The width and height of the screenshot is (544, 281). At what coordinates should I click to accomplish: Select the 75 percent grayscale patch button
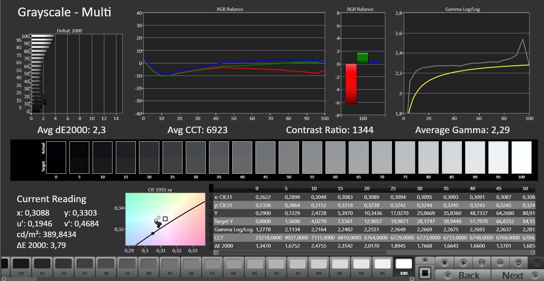tap(297, 267)
